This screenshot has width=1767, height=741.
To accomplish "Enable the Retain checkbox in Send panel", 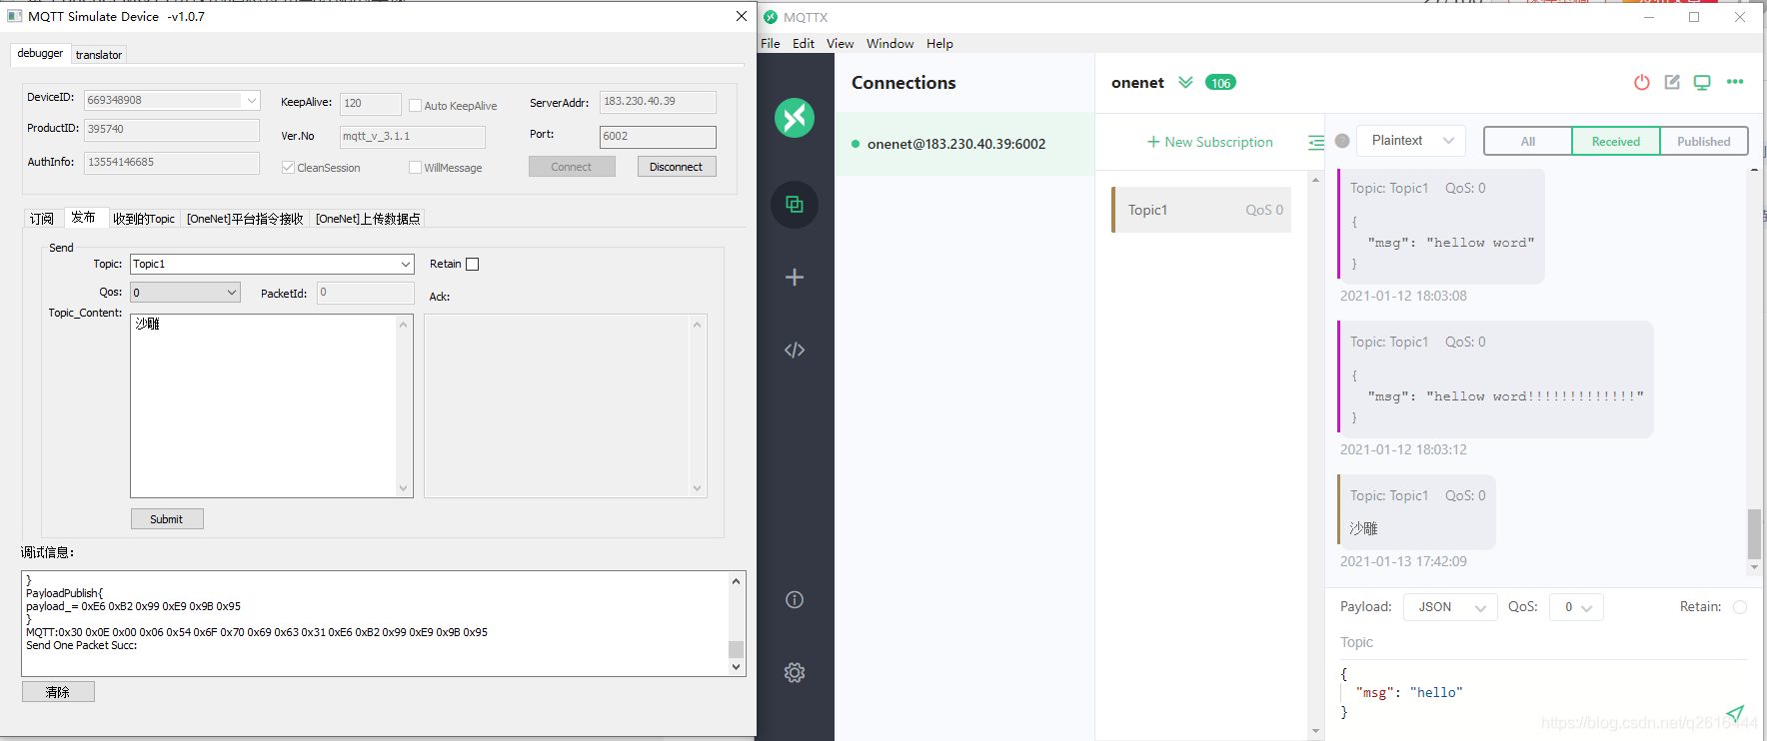I will point(473,264).
